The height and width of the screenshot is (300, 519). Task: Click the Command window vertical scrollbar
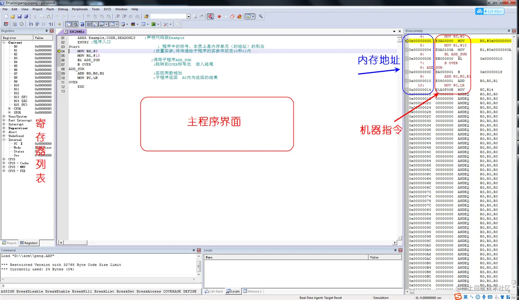pos(198,266)
